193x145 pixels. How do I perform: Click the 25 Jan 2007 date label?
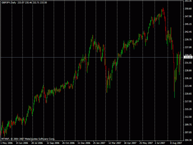99,143
